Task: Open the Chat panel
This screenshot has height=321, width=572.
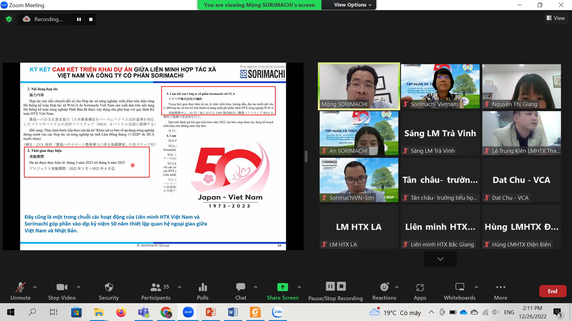Action: 240,292
